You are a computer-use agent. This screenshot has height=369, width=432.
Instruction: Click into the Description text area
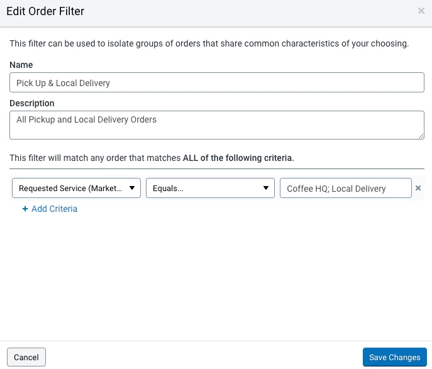(x=216, y=124)
